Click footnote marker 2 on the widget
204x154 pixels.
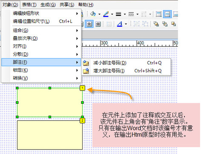point(82,121)
